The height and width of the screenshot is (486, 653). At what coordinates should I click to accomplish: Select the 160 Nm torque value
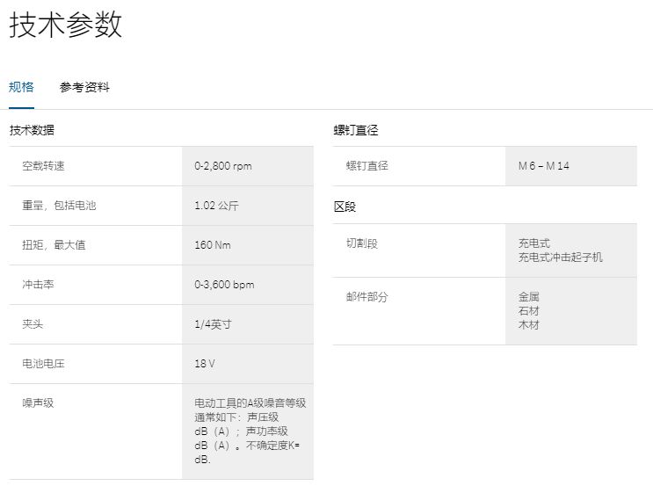pyautogui.click(x=213, y=245)
